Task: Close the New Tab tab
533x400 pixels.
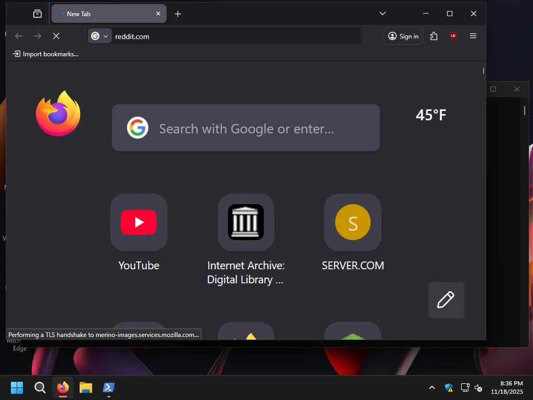Action: [158, 14]
